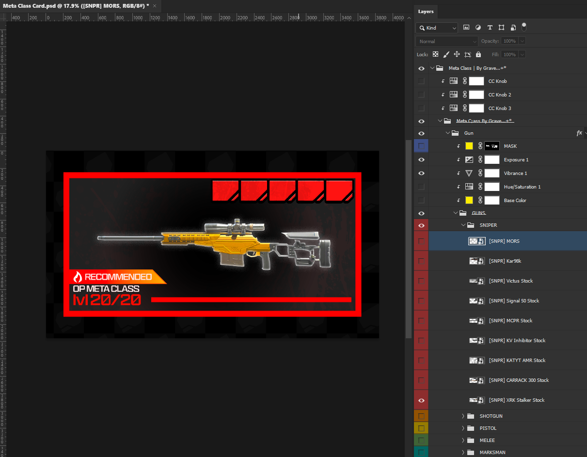Collapse the GUNS group
Image resolution: width=587 pixels, height=457 pixels.
tap(455, 213)
